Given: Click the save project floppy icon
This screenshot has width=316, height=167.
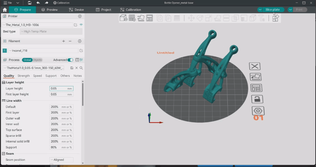Looking at the screenshot, I should tap(30, 3).
